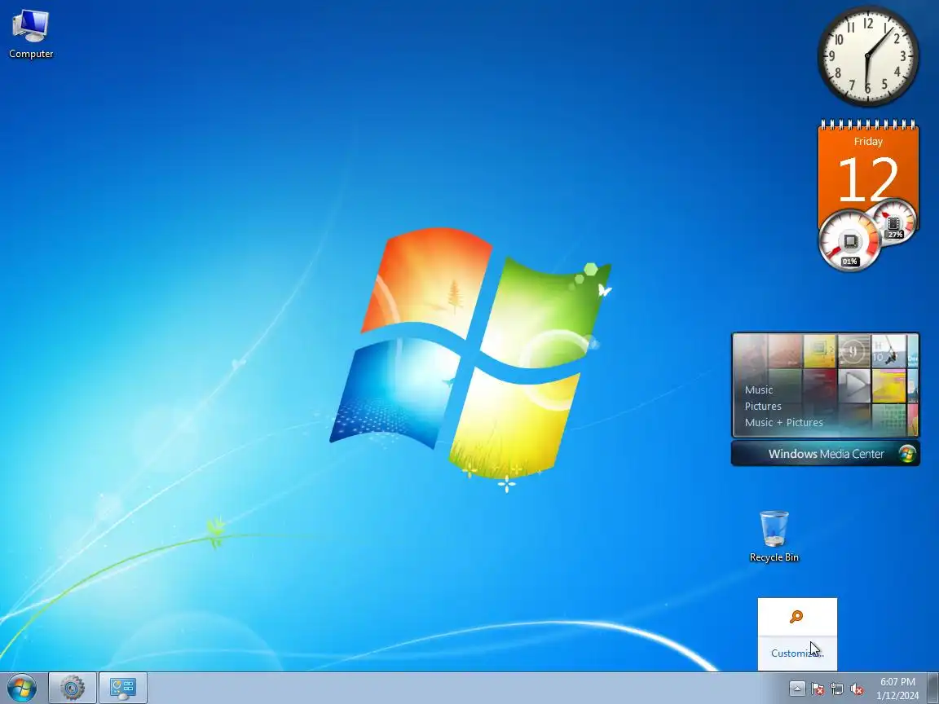This screenshot has height=704, width=939.
Task: Open the control panel taskbar button
Action: pyautogui.click(x=123, y=689)
